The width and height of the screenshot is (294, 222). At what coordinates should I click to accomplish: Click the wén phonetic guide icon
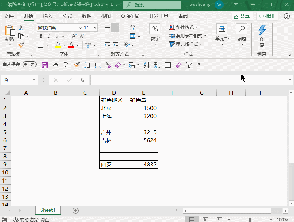pyautogui.click(x=88, y=45)
